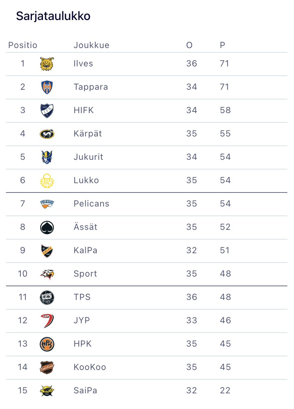Screen dimensions: 294x409
Task: Select the orange HPK logo
Action: [x=47, y=344]
